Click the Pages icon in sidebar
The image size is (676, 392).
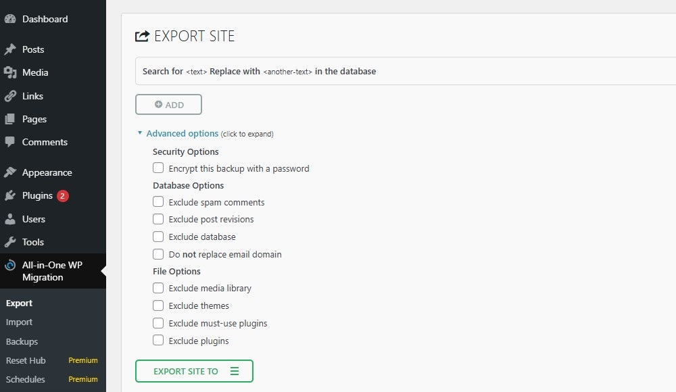pos(10,119)
